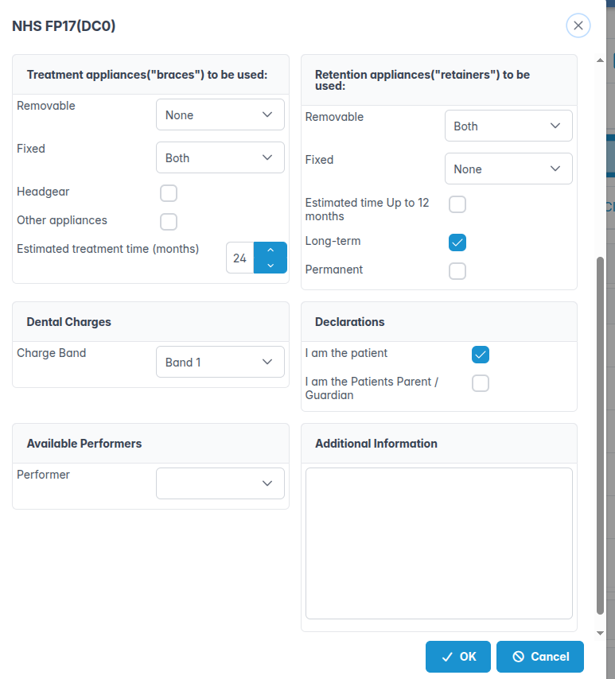Increase estimated treatment time with up arrow
Image resolution: width=615 pixels, height=679 pixels.
(x=271, y=250)
